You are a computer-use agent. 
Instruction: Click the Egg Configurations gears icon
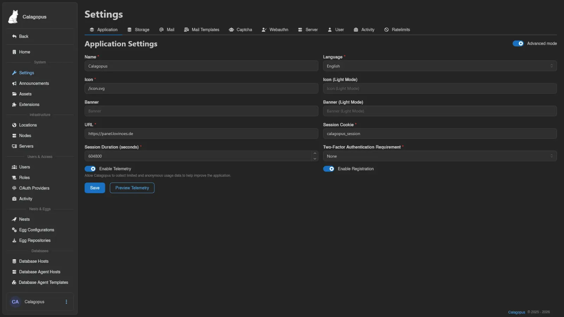14,230
